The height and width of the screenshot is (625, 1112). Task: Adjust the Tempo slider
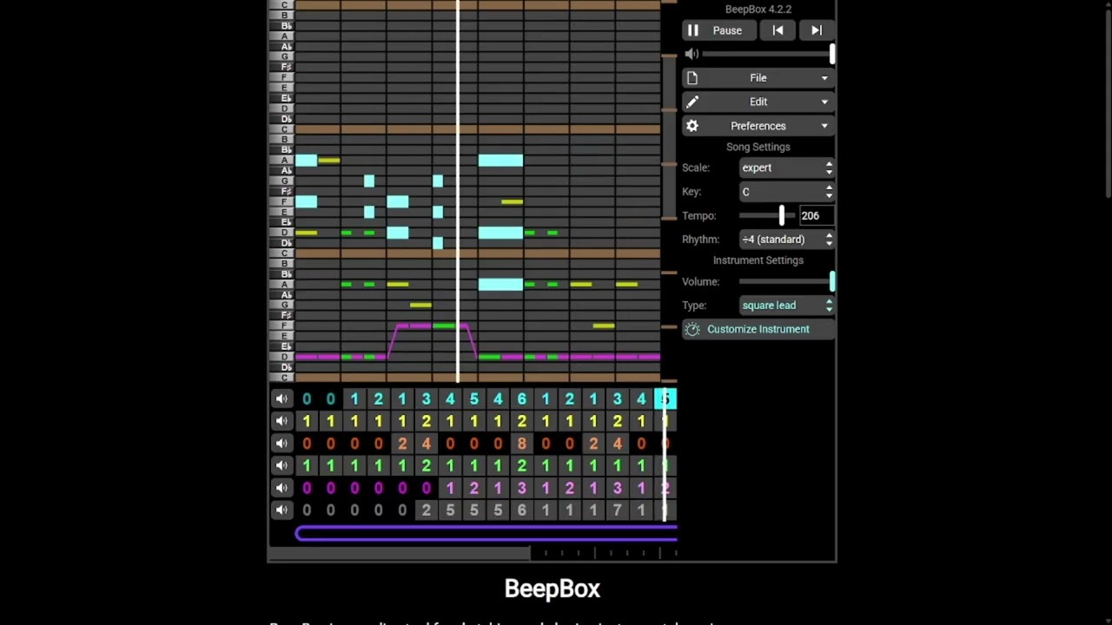click(767, 215)
